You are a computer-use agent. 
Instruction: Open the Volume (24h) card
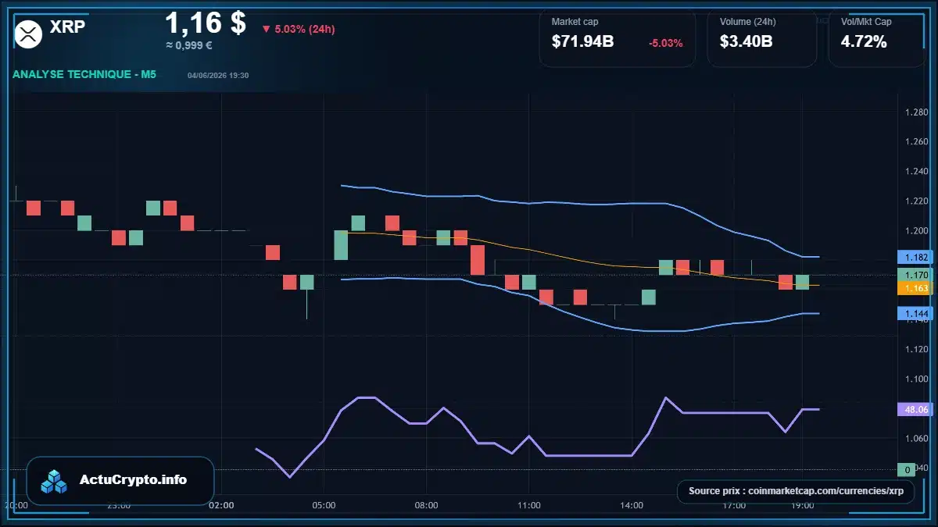761,38
